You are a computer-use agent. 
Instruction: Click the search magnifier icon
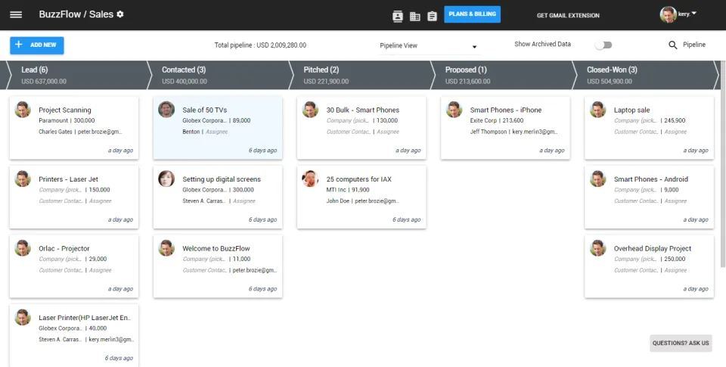pos(673,45)
